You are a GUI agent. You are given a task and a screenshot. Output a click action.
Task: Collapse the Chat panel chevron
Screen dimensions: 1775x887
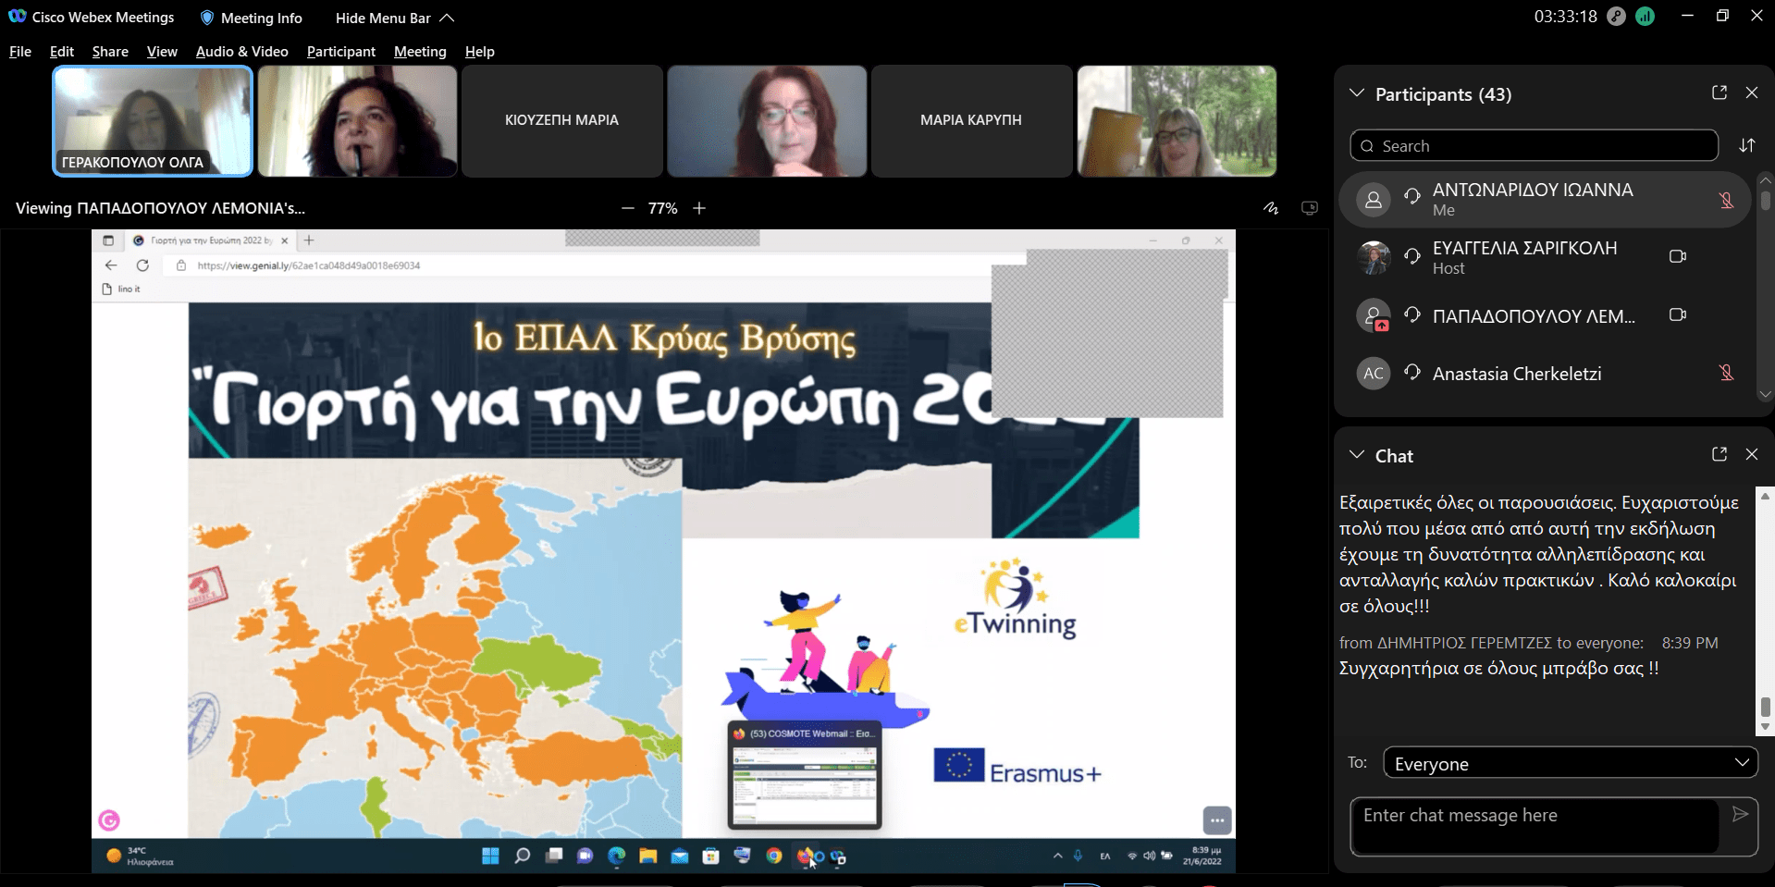1357,455
